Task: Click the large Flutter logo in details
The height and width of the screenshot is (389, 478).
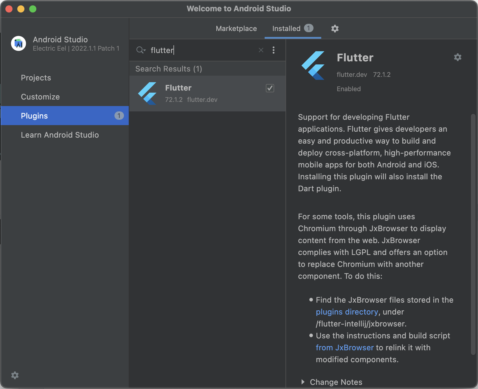Action: (313, 66)
